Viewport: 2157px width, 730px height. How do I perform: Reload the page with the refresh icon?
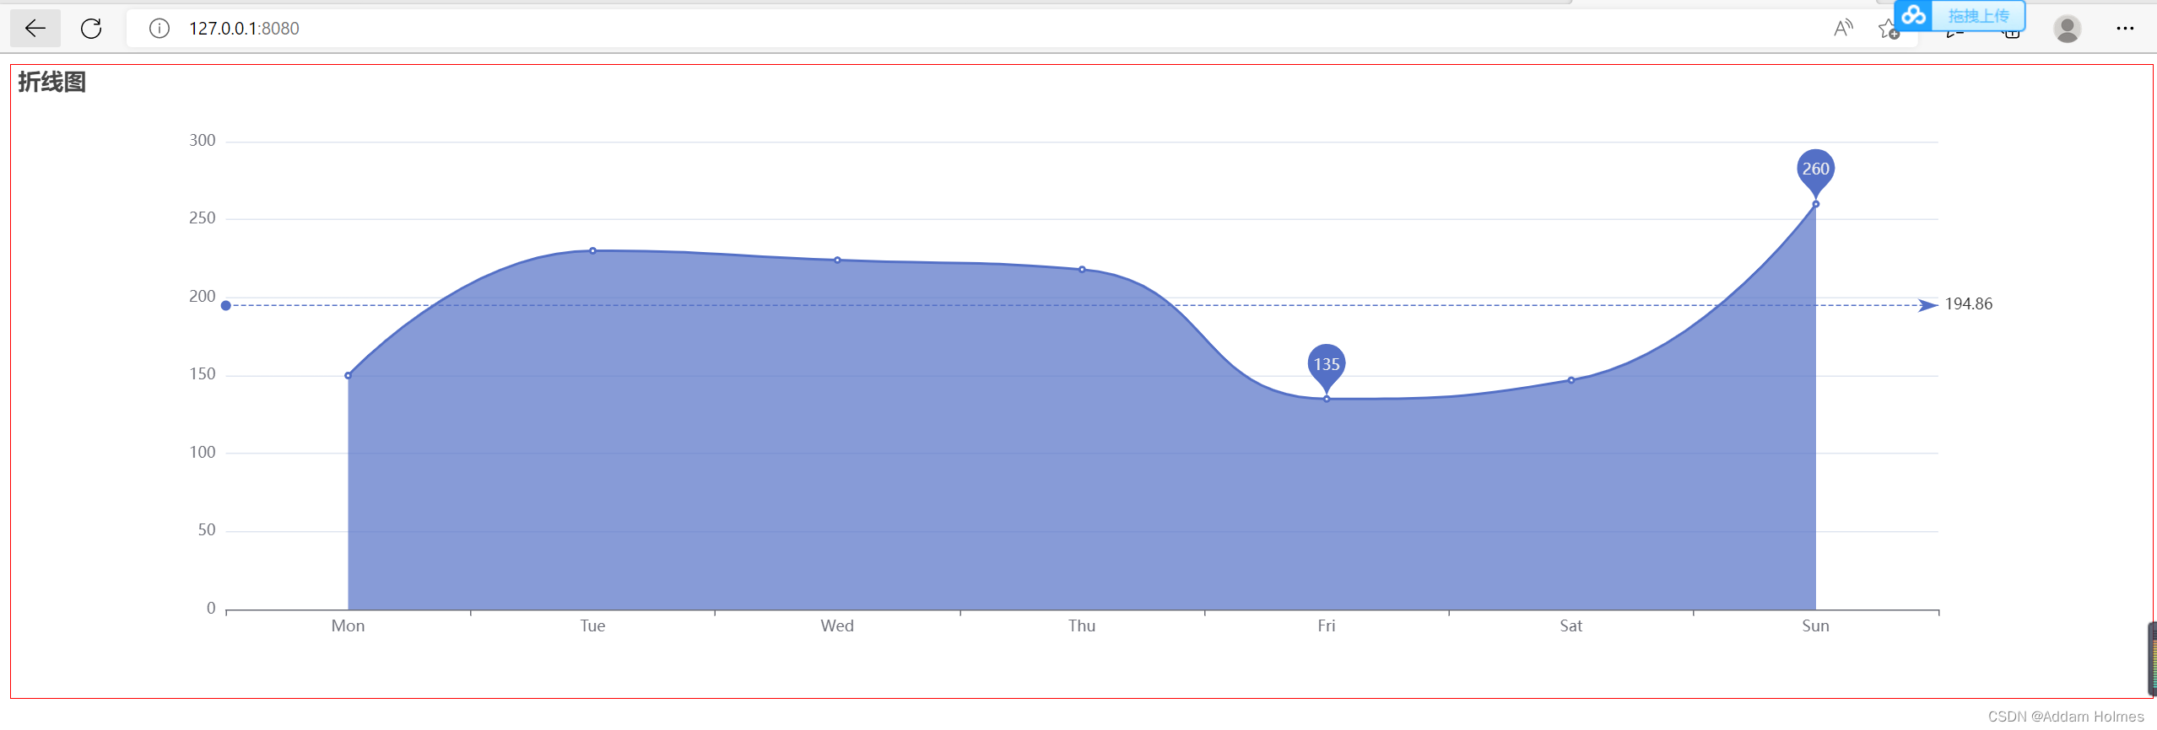click(x=91, y=29)
